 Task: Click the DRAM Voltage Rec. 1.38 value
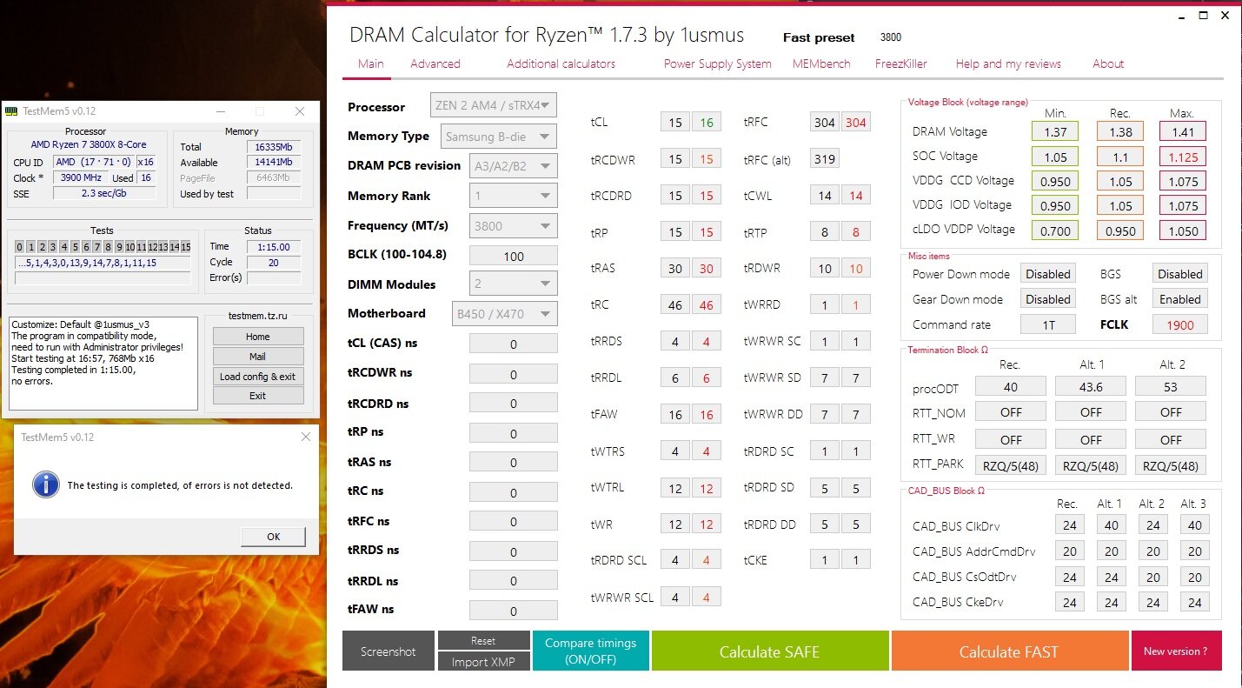click(1119, 132)
